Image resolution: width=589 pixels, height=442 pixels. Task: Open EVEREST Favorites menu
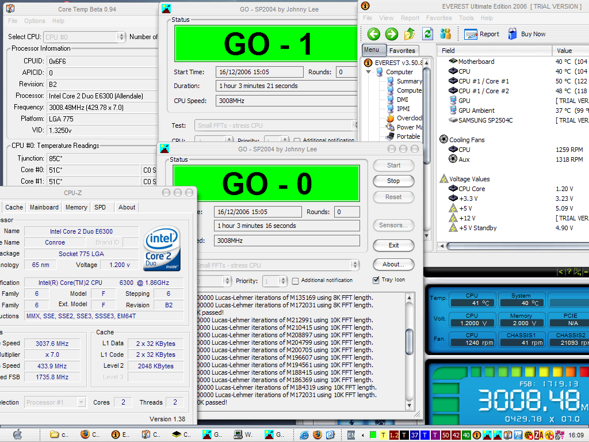coord(439,18)
